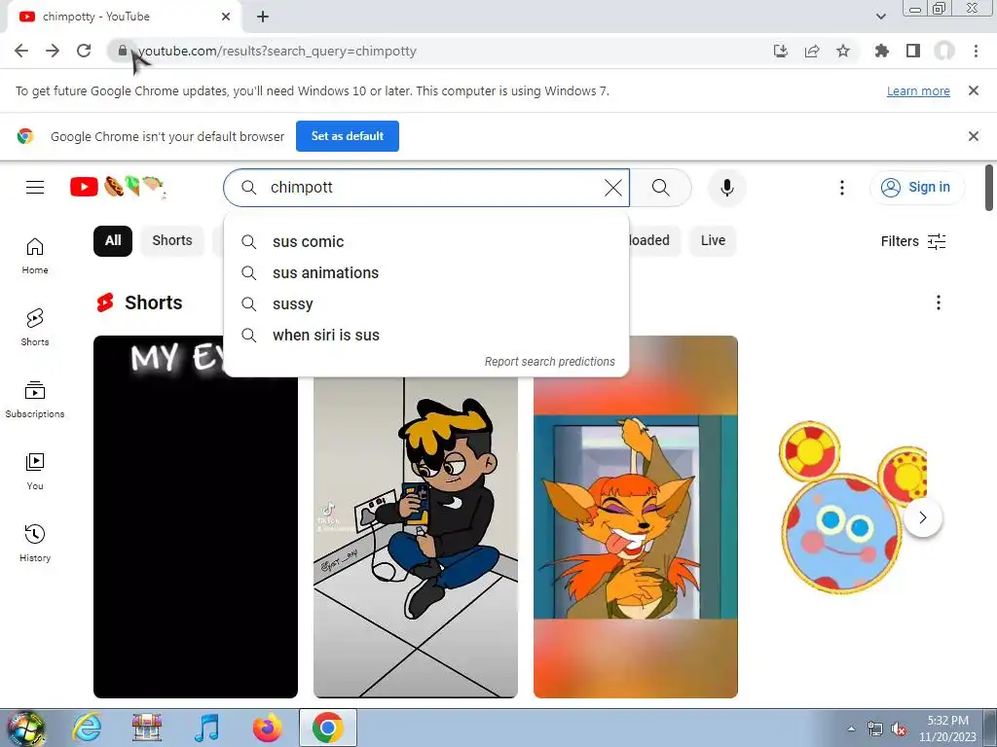Screen dimensions: 997x747
Task: Click the muted volume tray icon
Action: pos(899,729)
